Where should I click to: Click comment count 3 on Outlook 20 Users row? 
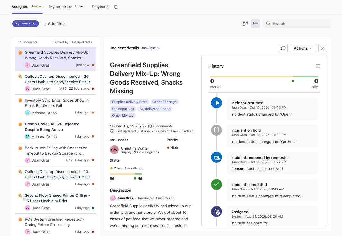(64, 89)
